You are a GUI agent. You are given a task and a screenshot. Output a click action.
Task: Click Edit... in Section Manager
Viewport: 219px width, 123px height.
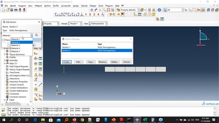point(79,62)
